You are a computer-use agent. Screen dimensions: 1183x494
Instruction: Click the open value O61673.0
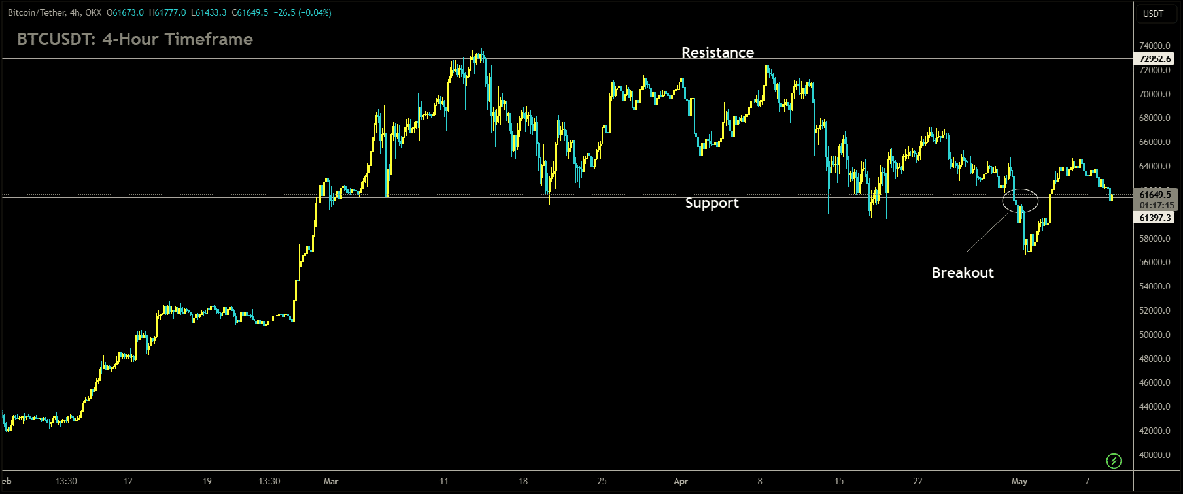point(125,12)
